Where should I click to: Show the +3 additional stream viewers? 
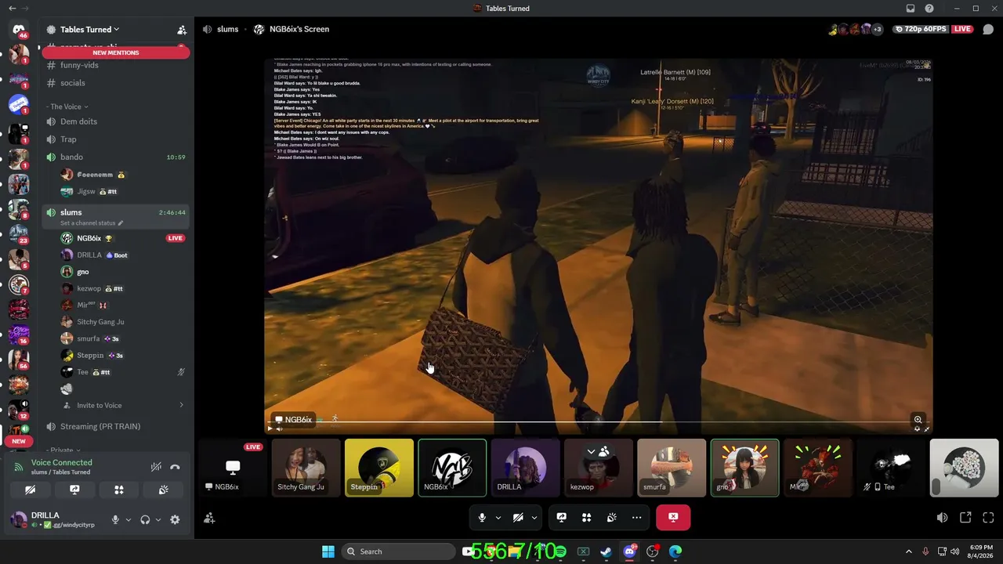[x=877, y=29]
